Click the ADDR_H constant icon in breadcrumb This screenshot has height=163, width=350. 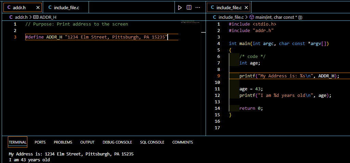tap(36, 17)
